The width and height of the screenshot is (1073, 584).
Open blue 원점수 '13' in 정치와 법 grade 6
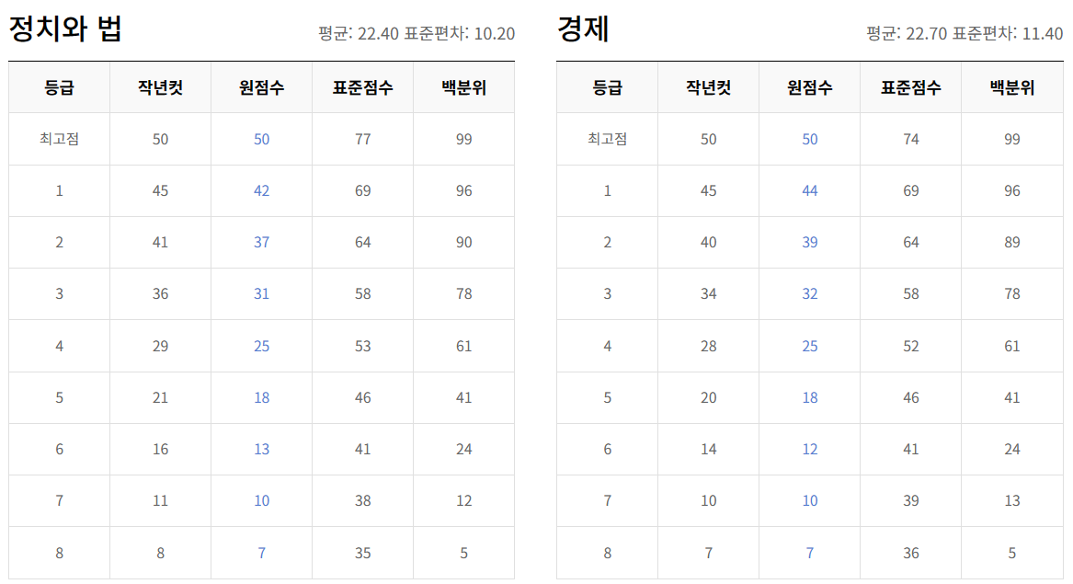click(x=261, y=449)
